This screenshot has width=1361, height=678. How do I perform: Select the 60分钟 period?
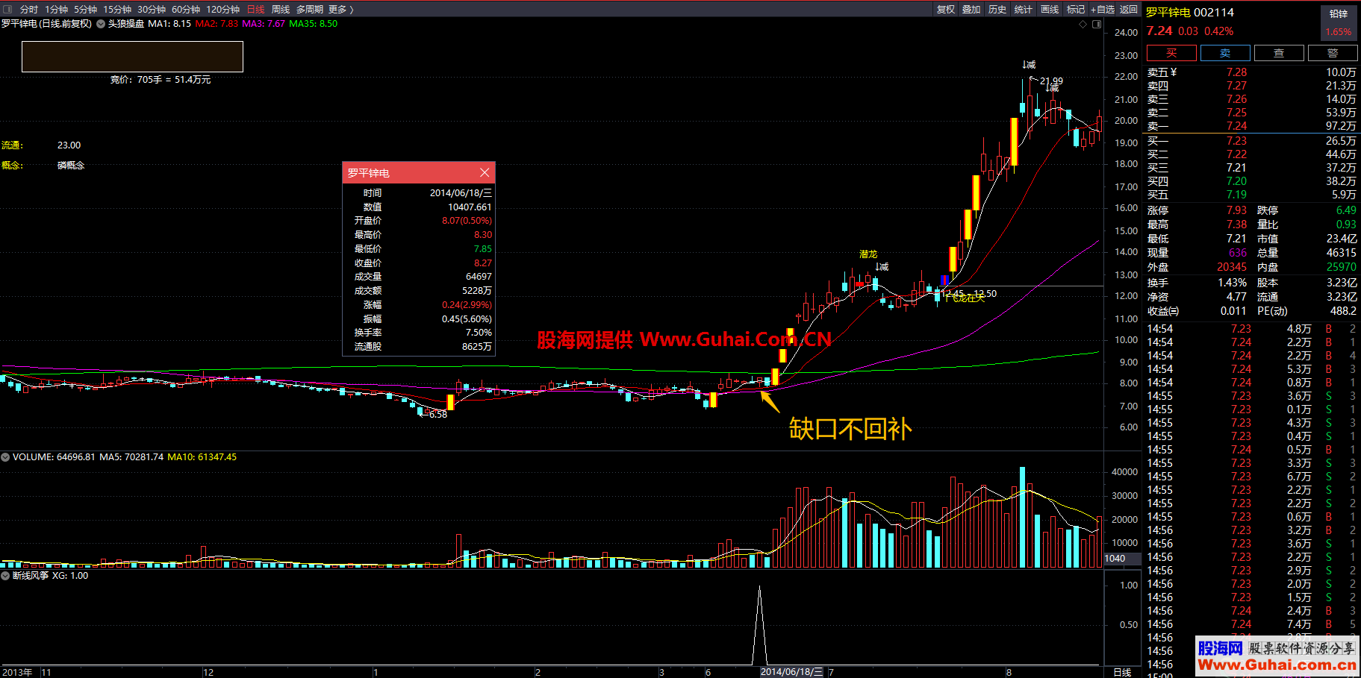tap(186, 10)
